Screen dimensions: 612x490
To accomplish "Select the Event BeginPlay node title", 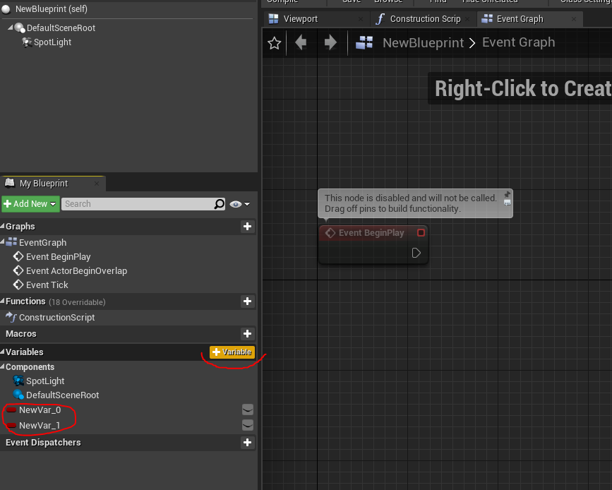I will [371, 233].
